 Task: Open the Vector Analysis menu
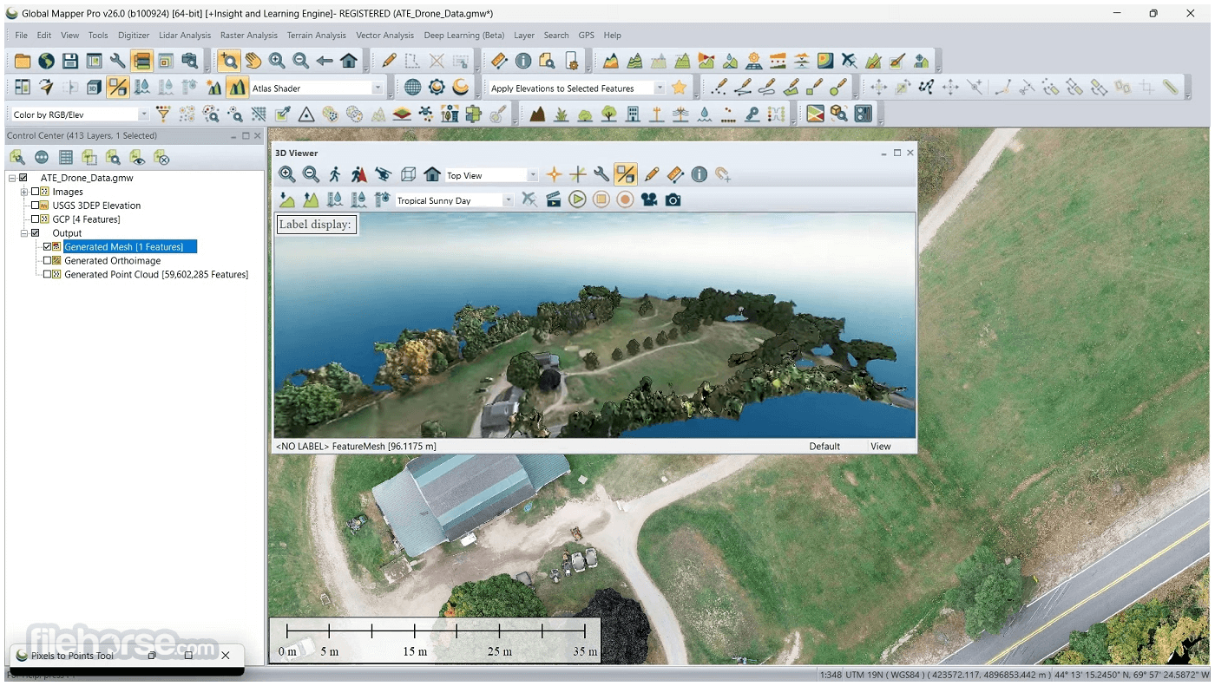point(385,36)
